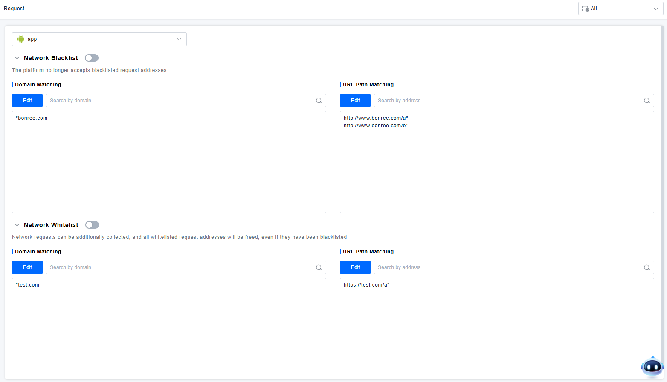Click the Android icon in app selector
The image size is (667, 382).
coord(21,39)
